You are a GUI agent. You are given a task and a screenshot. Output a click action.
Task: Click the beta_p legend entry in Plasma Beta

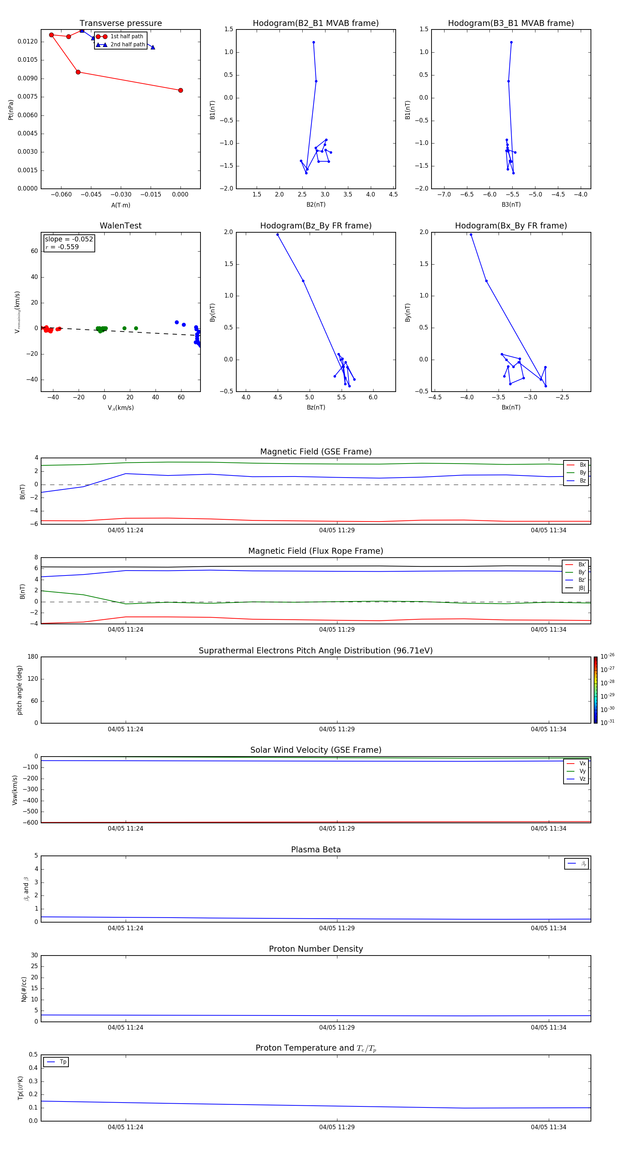[x=577, y=864]
